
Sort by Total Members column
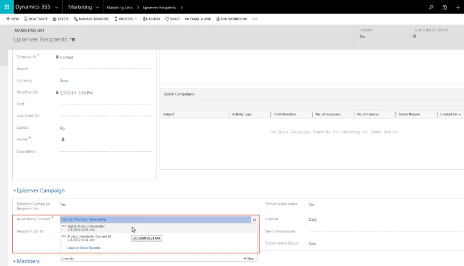[285, 114]
